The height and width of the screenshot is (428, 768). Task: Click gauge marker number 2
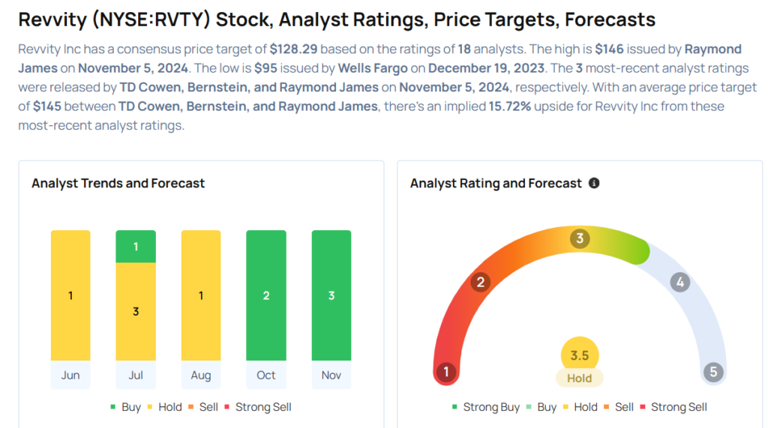(480, 283)
